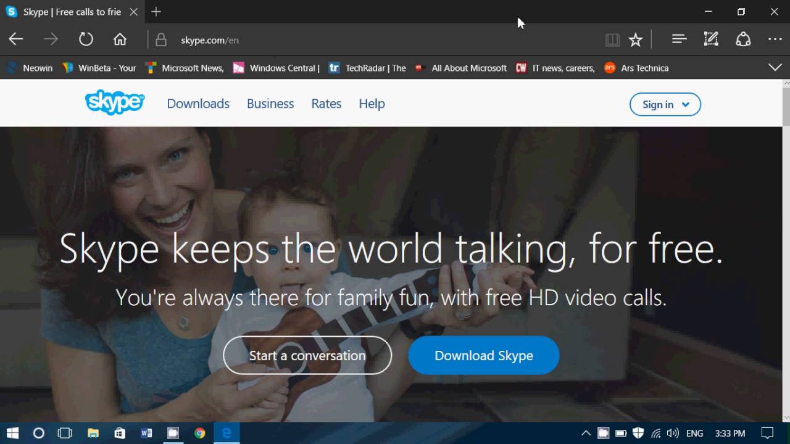Image resolution: width=790 pixels, height=444 pixels.
Task: Click the ENG language indicator
Action: (694, 434)
